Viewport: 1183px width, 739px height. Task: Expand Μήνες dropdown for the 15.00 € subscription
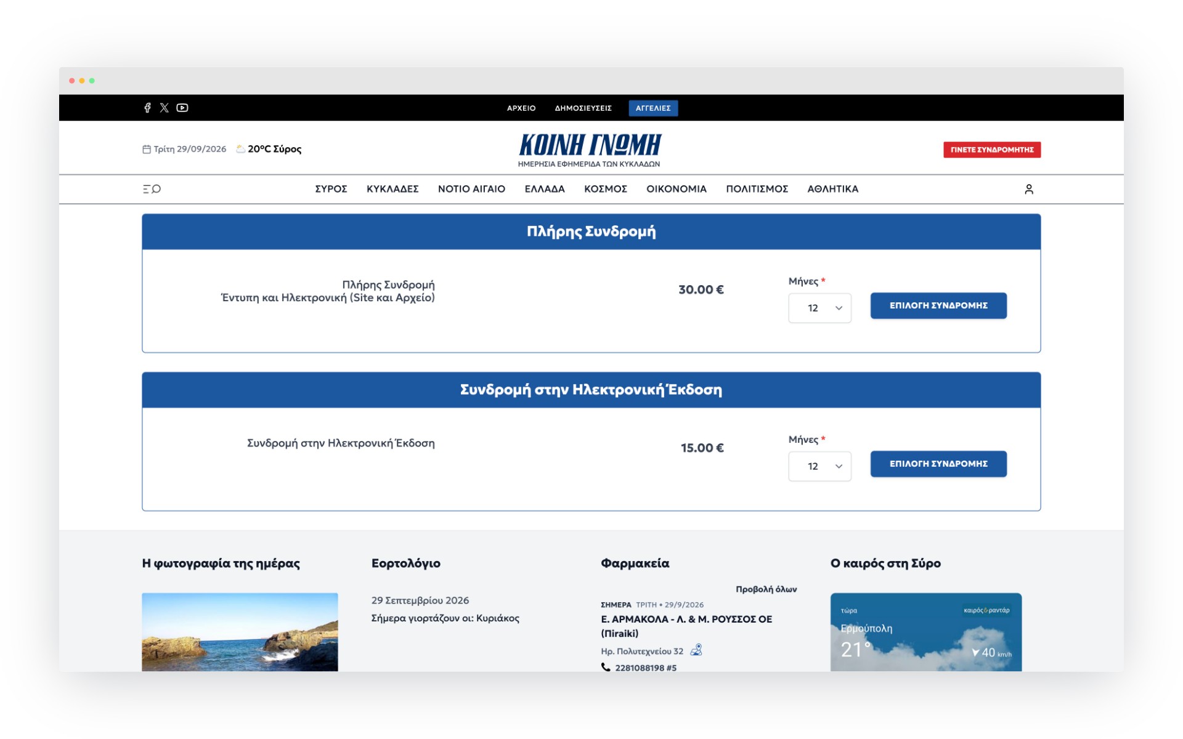[x=819, y=466]
